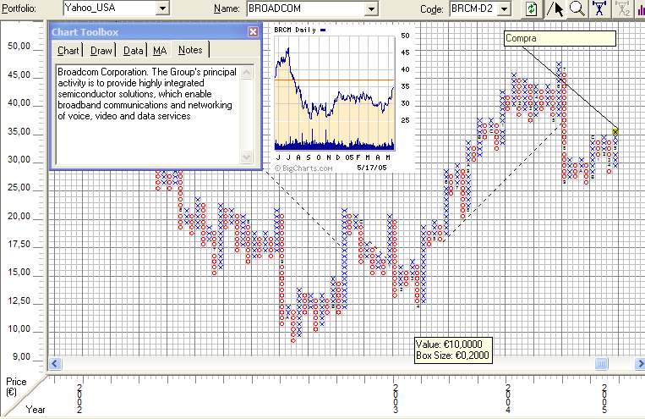Image resolution: width=645 pixels, height=419 pixels.
Task: Click the 9,00 price axis label
Action: pos(21,357)
